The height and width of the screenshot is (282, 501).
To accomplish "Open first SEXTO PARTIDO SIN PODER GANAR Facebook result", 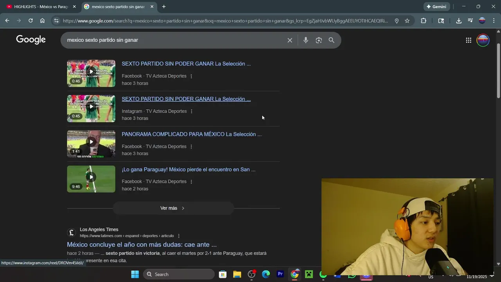I will 186,64.
